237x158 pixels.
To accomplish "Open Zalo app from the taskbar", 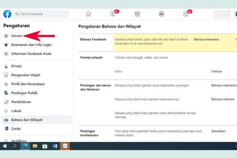I will pyautogui.click(x=65, y=146).
